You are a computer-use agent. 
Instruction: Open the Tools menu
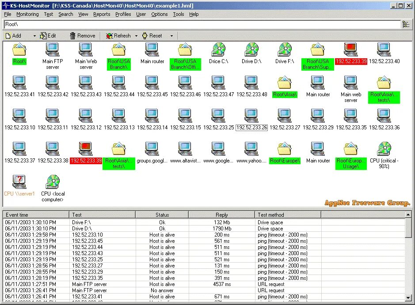click(x=179, y=14)
